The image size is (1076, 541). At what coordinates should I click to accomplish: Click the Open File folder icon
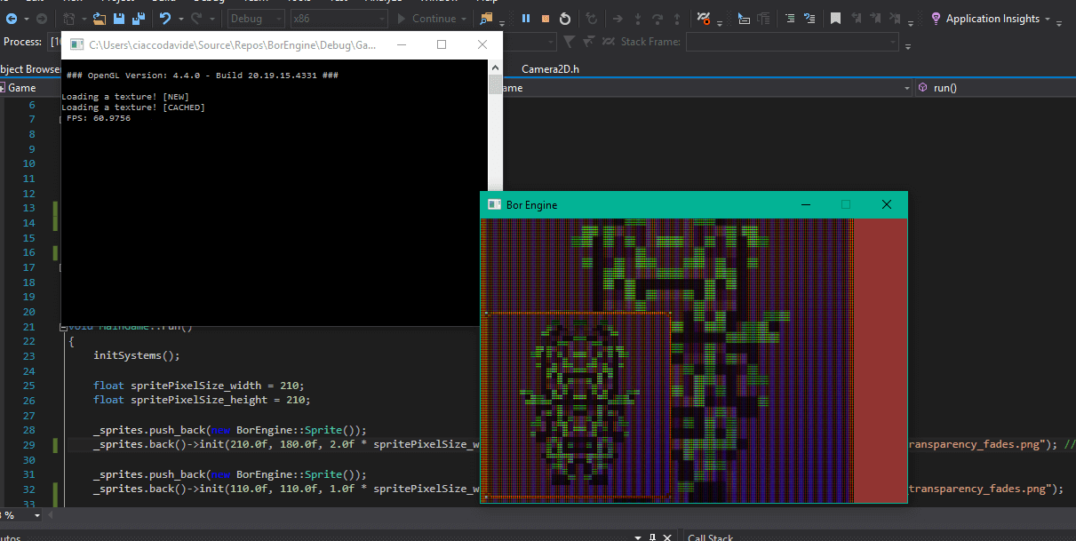[100, 19]
